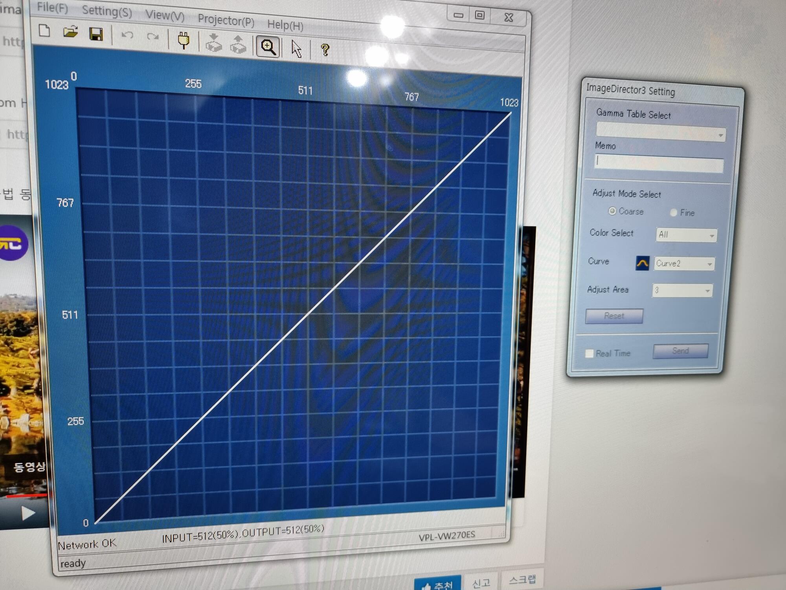
Task: Expand the Gamma Table Select dropdown
Action: (x=720, y=135)
